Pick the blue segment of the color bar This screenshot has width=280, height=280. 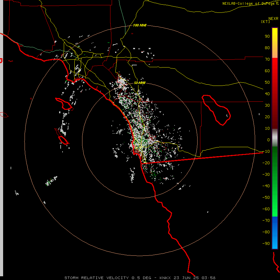point(275,232)
